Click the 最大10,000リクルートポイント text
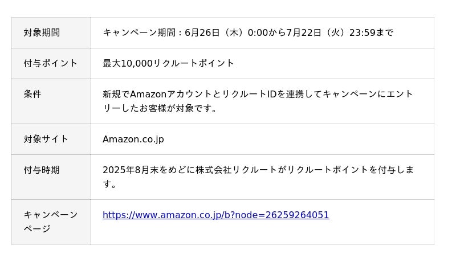This screenshot has width=456, height=262. (x=168, y=63)
